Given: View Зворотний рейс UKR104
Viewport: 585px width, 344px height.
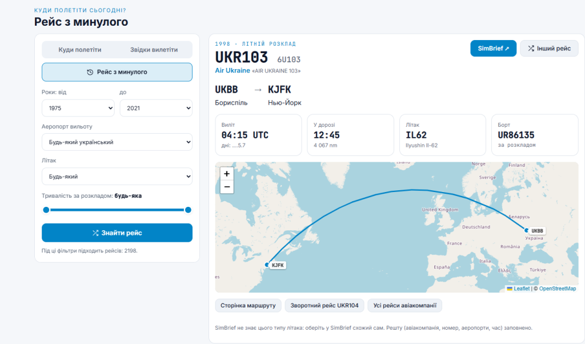Looking at the screenshot, I should click(x=324, y=306).
